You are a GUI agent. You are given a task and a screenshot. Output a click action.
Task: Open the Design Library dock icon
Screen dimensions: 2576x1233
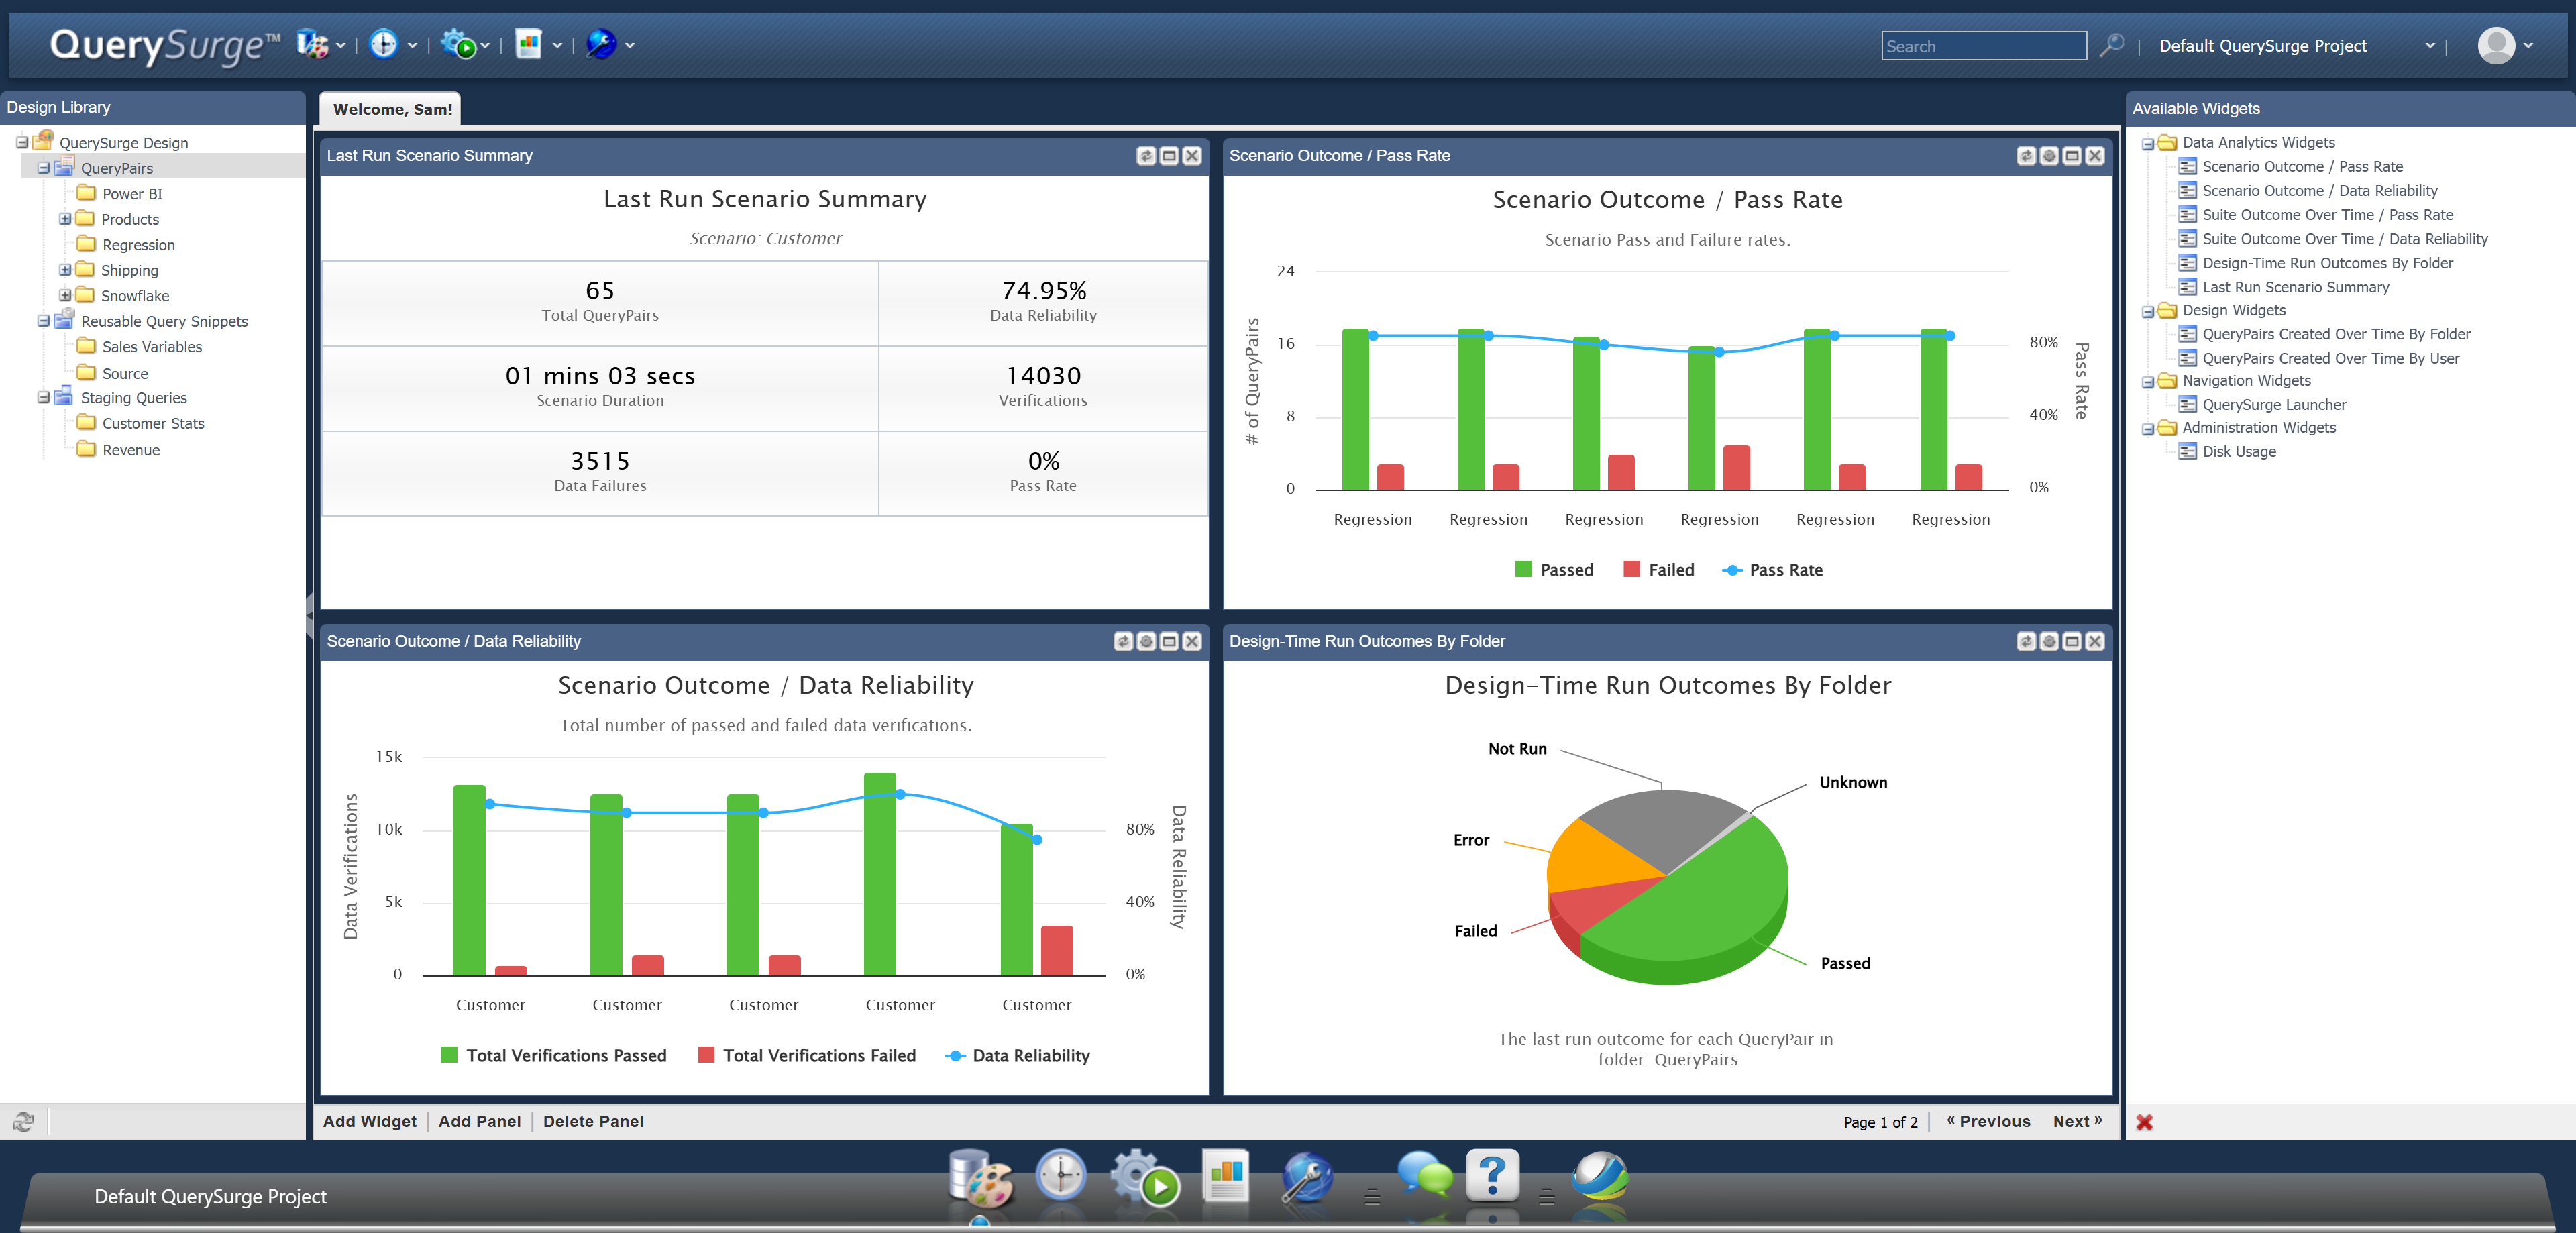click(980, 1177)
